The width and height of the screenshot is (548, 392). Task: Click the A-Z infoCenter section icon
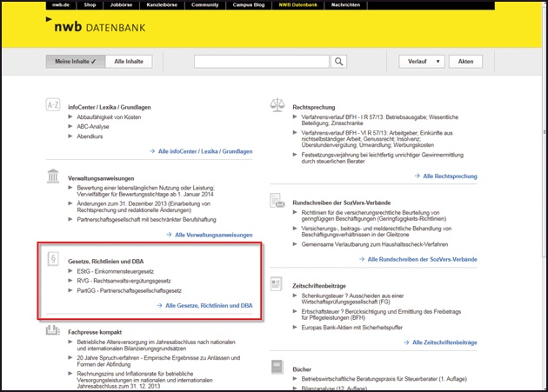coord(52,105)
